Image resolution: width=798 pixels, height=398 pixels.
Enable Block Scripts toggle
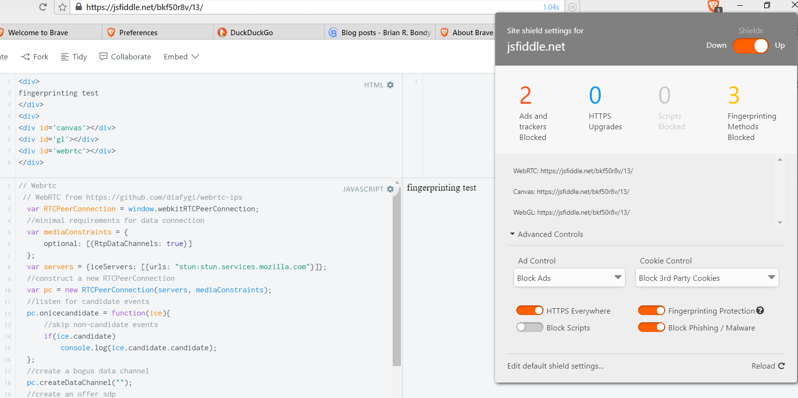530,327
